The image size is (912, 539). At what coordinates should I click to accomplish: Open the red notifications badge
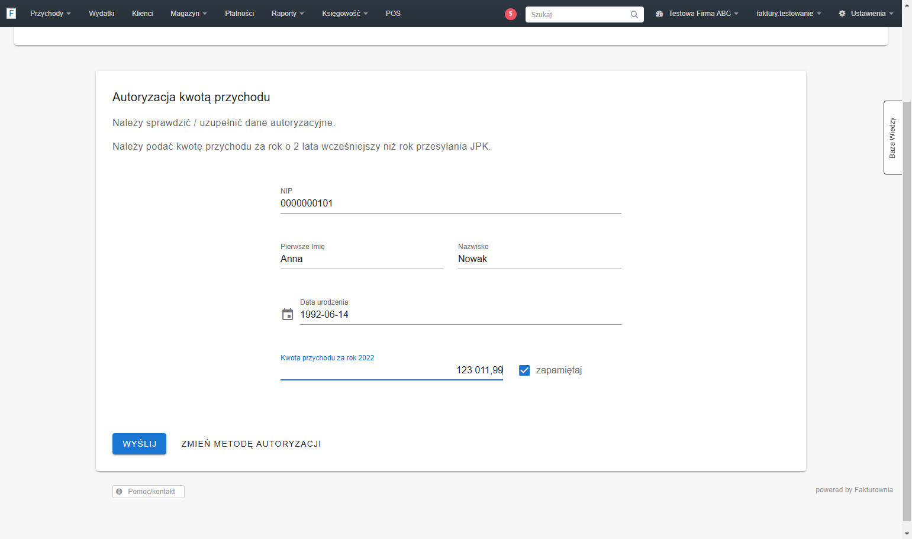(x=511, y=14)
